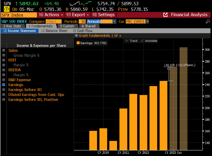212x156 pixels.
Task: Switch to the Key Stats tab
Action: coord(12,26)
